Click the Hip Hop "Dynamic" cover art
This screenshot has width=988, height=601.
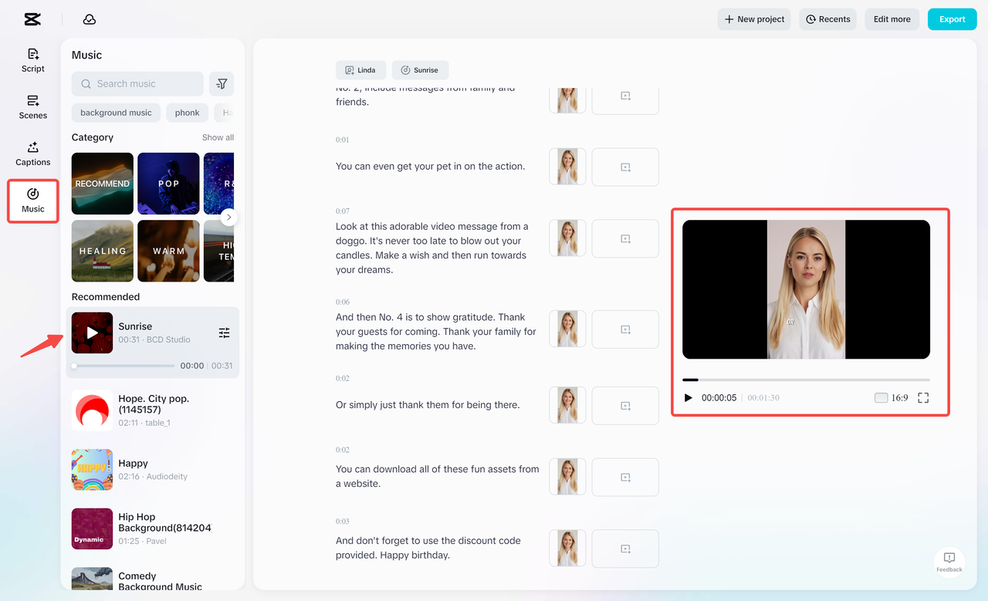pos(93,528)
